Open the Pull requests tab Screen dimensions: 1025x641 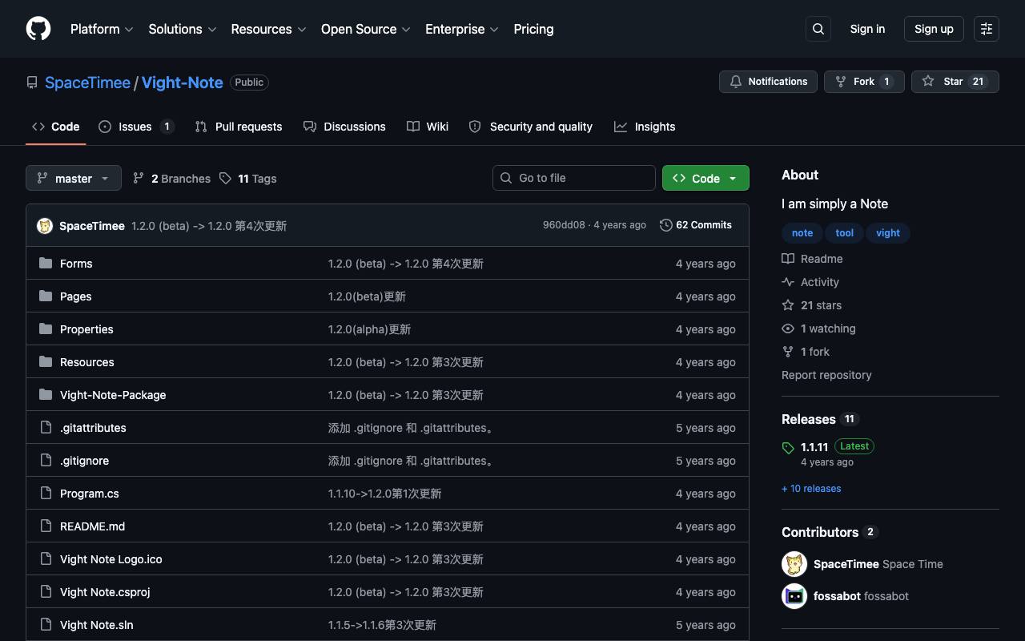[239, 127]
